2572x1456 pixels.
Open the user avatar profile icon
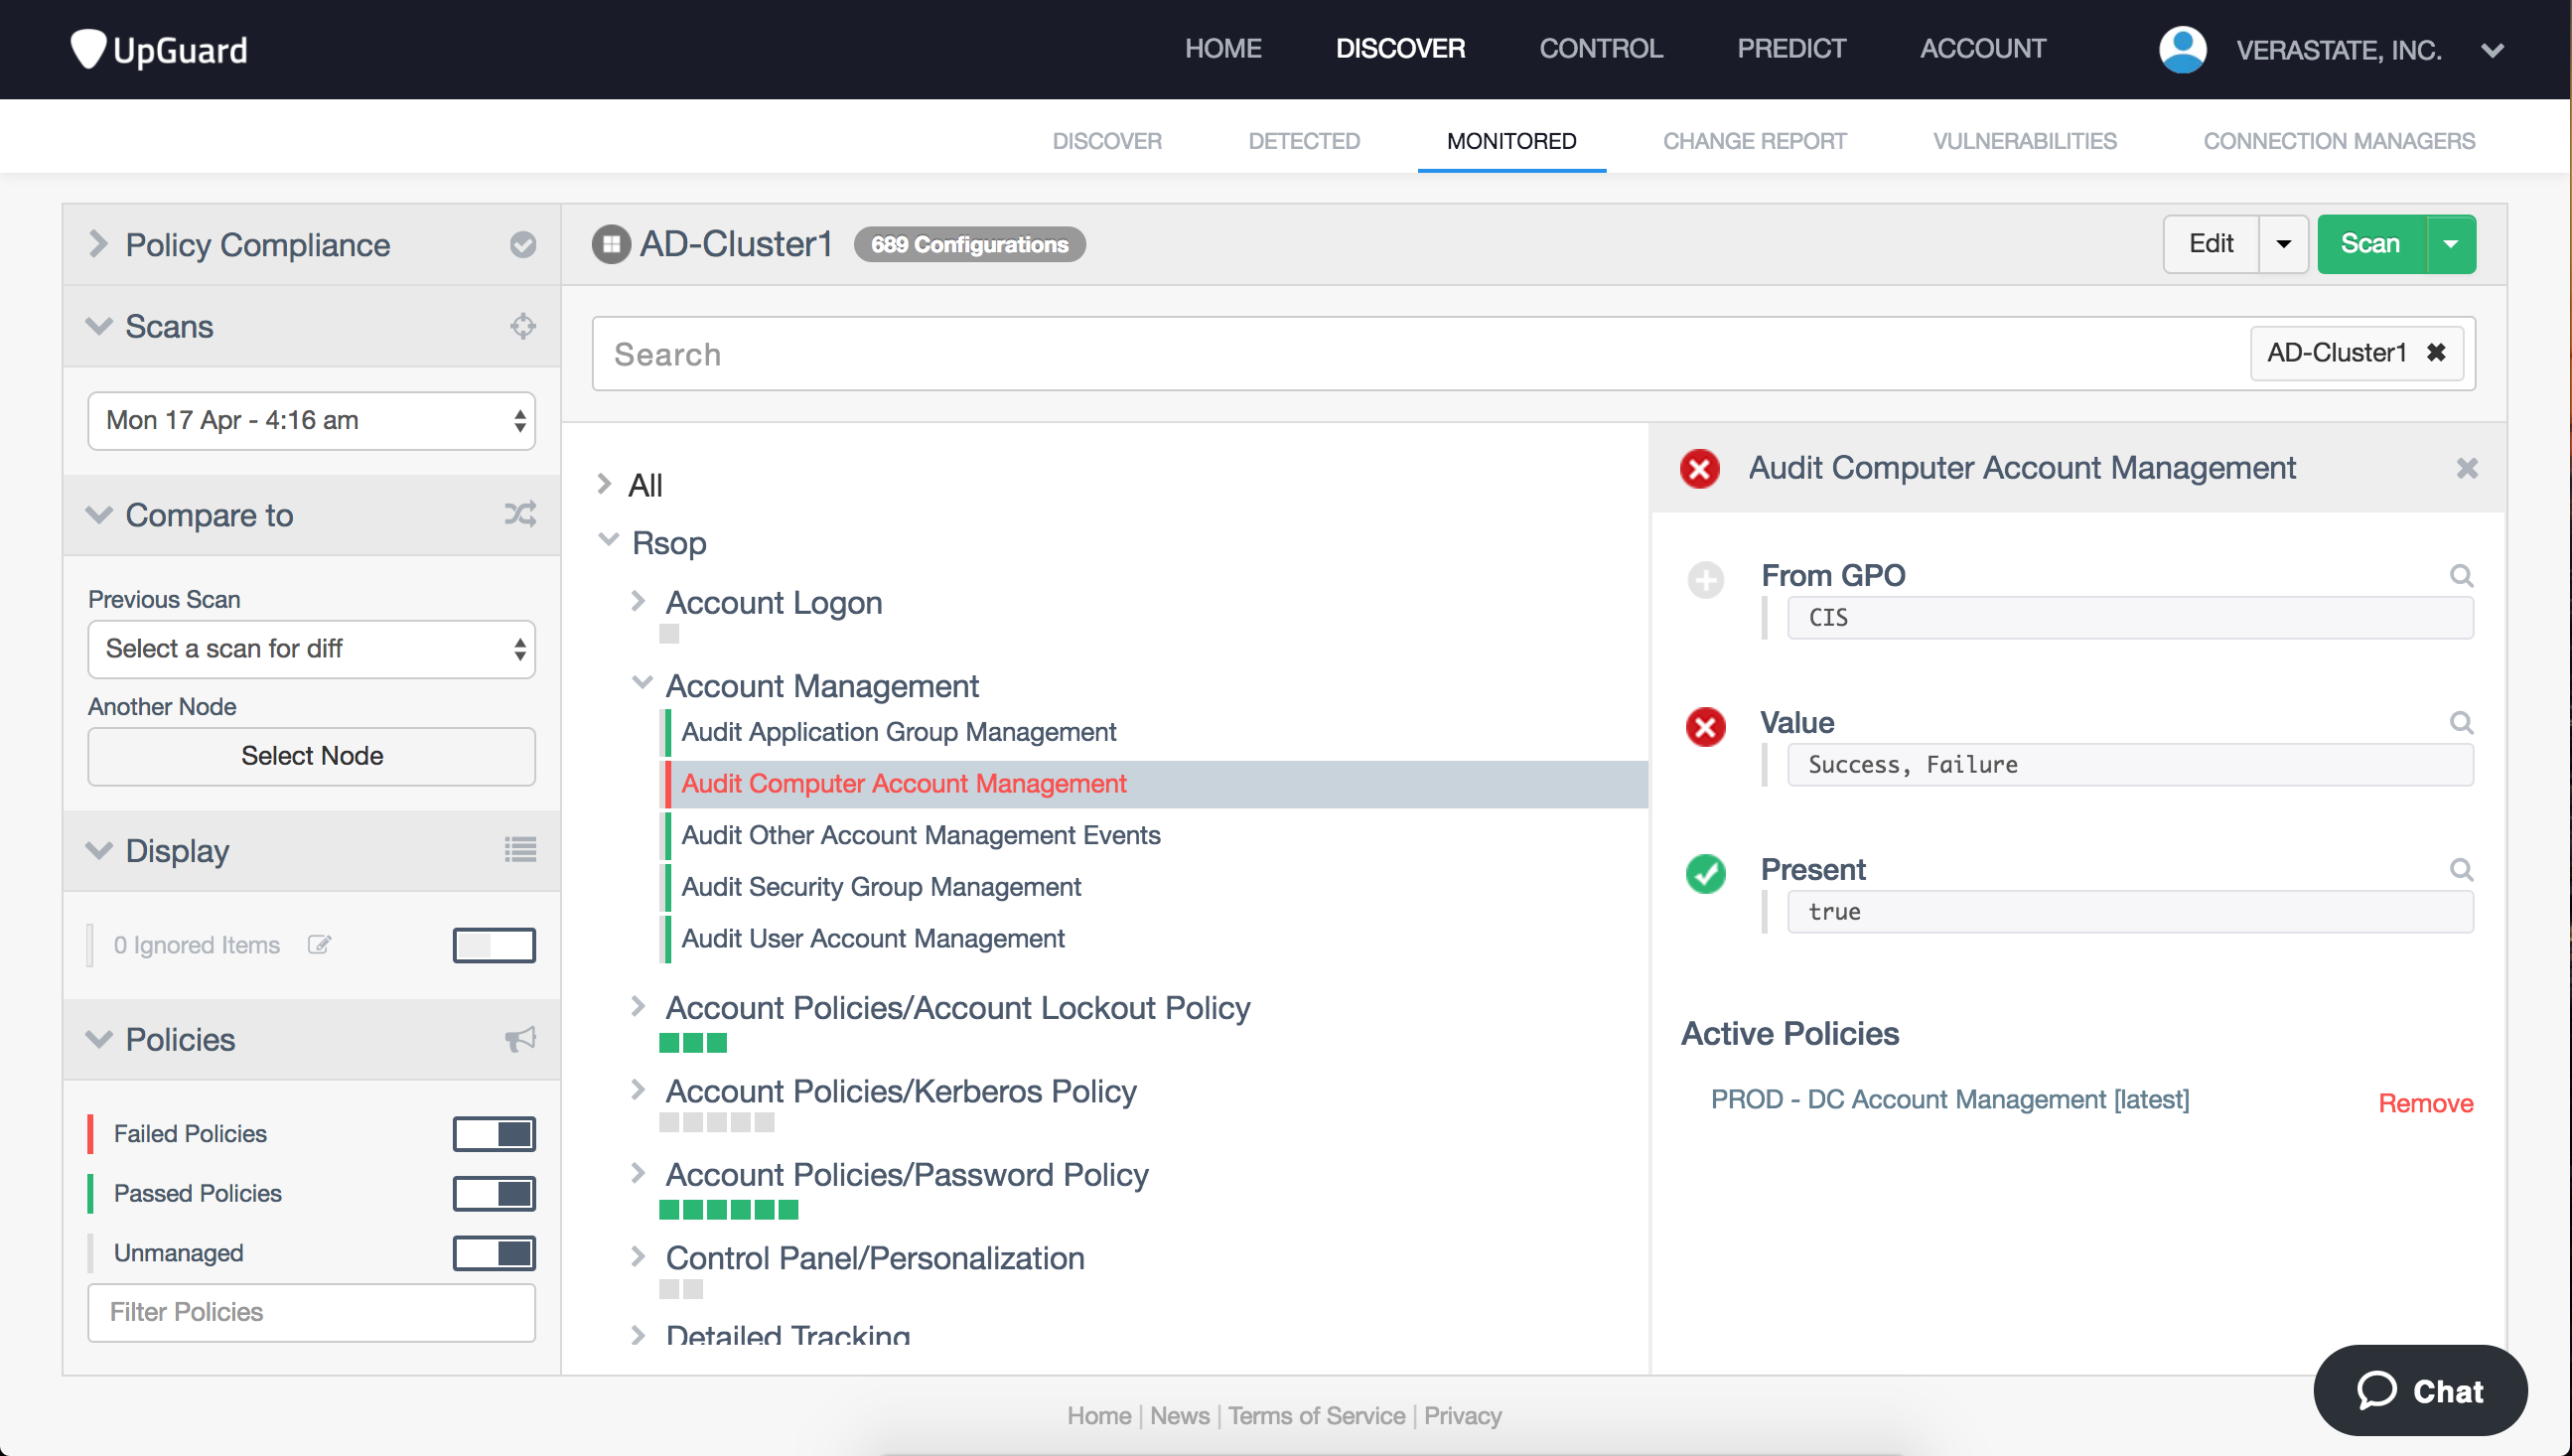pyautogui.click(x=2182, y=50)
